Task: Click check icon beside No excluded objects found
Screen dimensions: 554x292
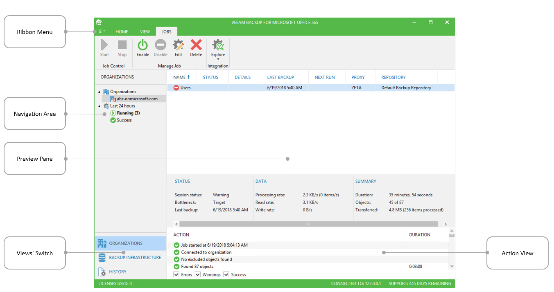Action: point(176,259)
